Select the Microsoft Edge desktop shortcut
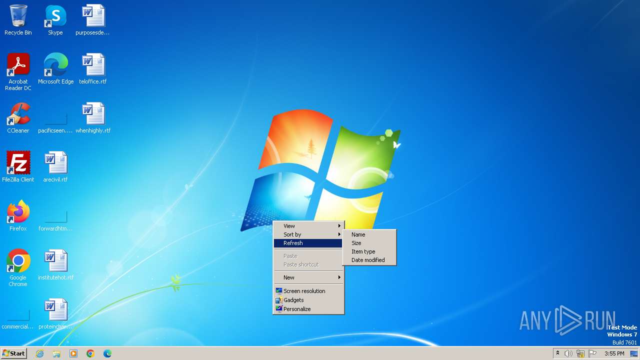The image size is (640, 360). coord(55,69)
